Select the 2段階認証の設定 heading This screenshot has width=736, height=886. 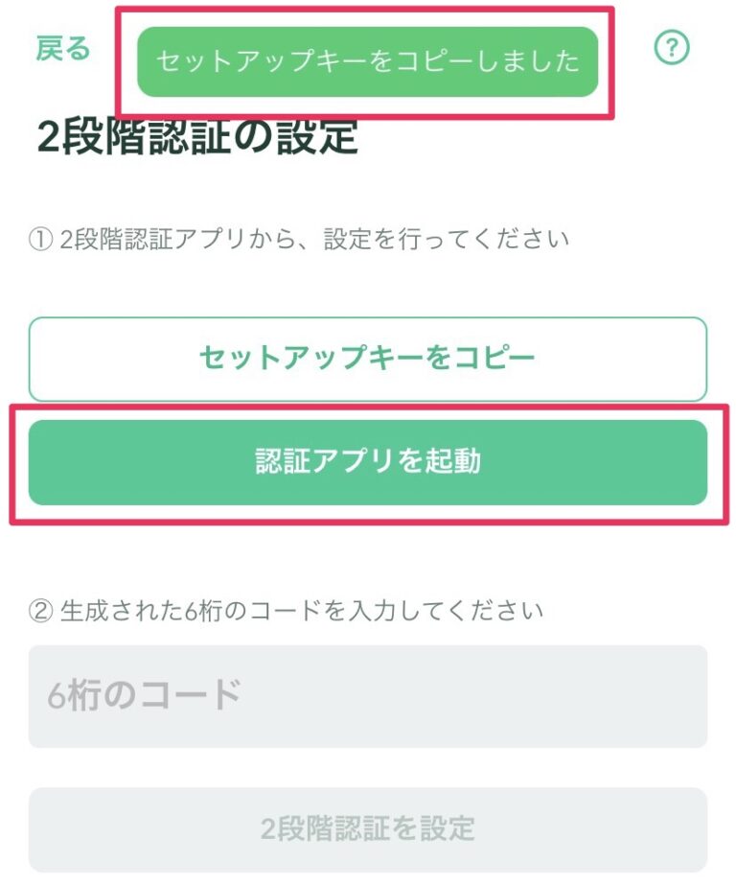click(197, 137)
